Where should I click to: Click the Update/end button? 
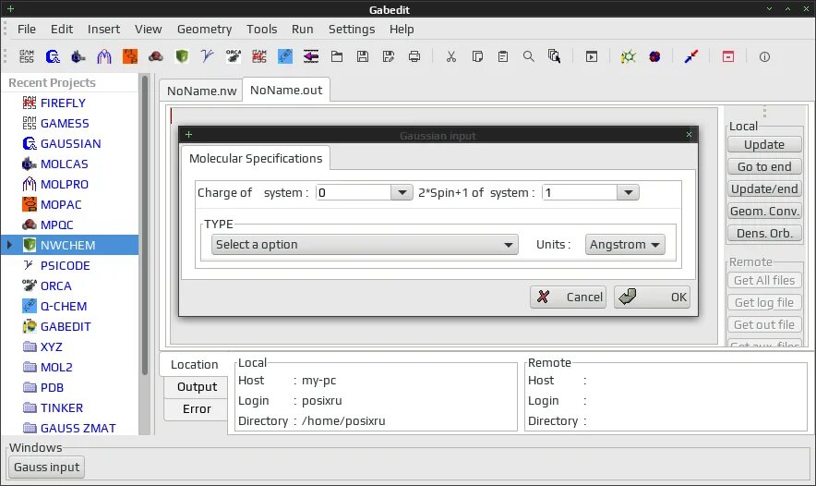coord(764,188)
